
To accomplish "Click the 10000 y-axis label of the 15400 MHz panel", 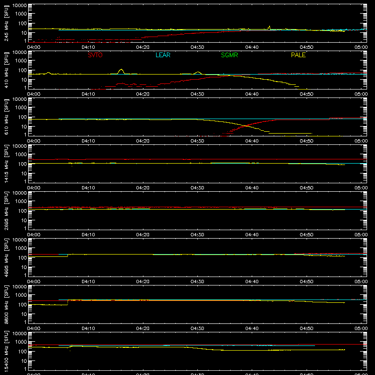I will tap(20, 334).
